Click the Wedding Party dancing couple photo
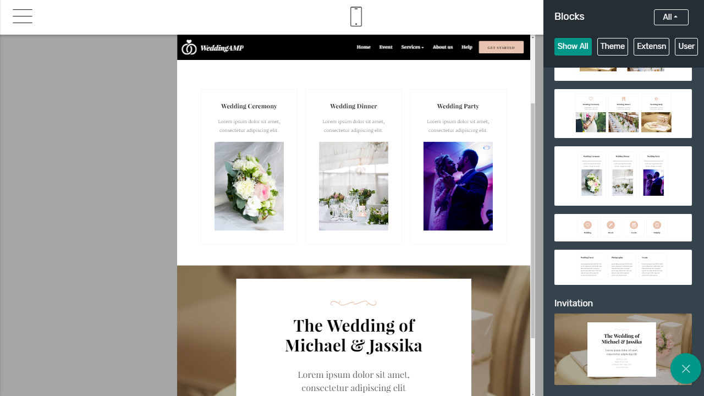Image resolution: width=704 pixels, height=396 pixels. point(458,186)
